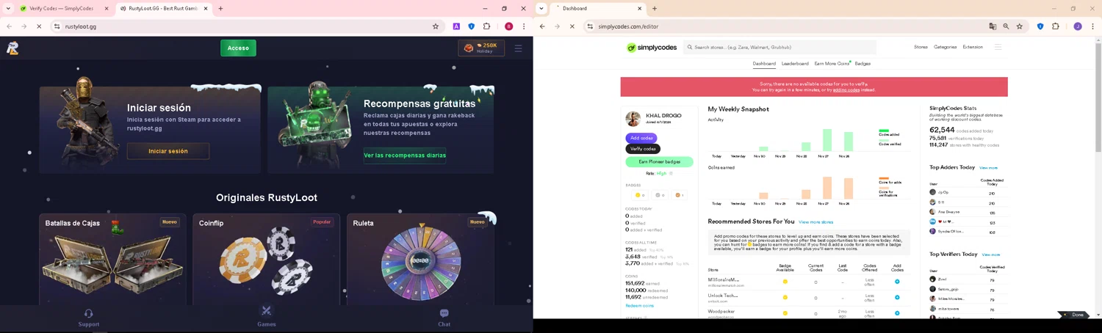The width and height of the screenshot is (1102, 333).
Task: Open extensions puzzle icon in left browser
Action: point(486,26)
